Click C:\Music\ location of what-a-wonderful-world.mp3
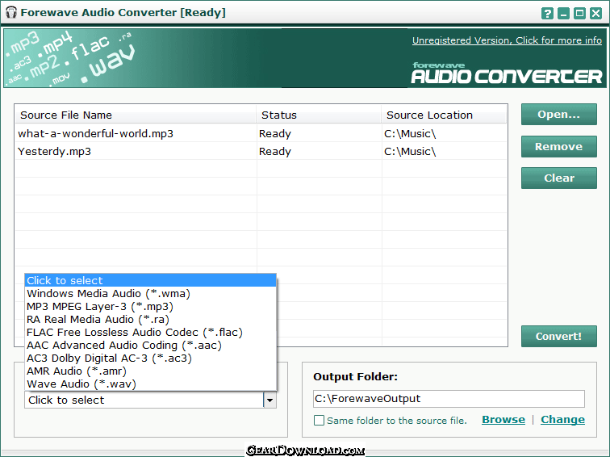Screen dimensions: 610x457 410,133
